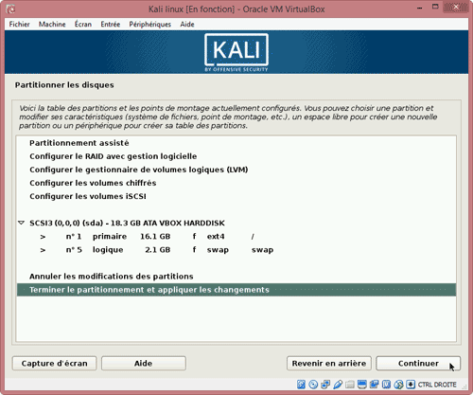Viewport: 473px width, 395px height.
Task: Collapse the SCSI3 (sda) disk tree arrow
Action: point(22,223)
